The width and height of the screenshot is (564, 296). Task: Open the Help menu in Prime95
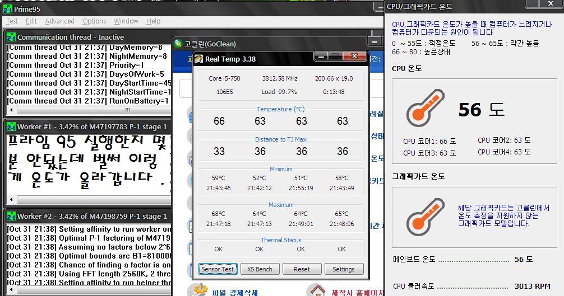click(x=153, y=21)
